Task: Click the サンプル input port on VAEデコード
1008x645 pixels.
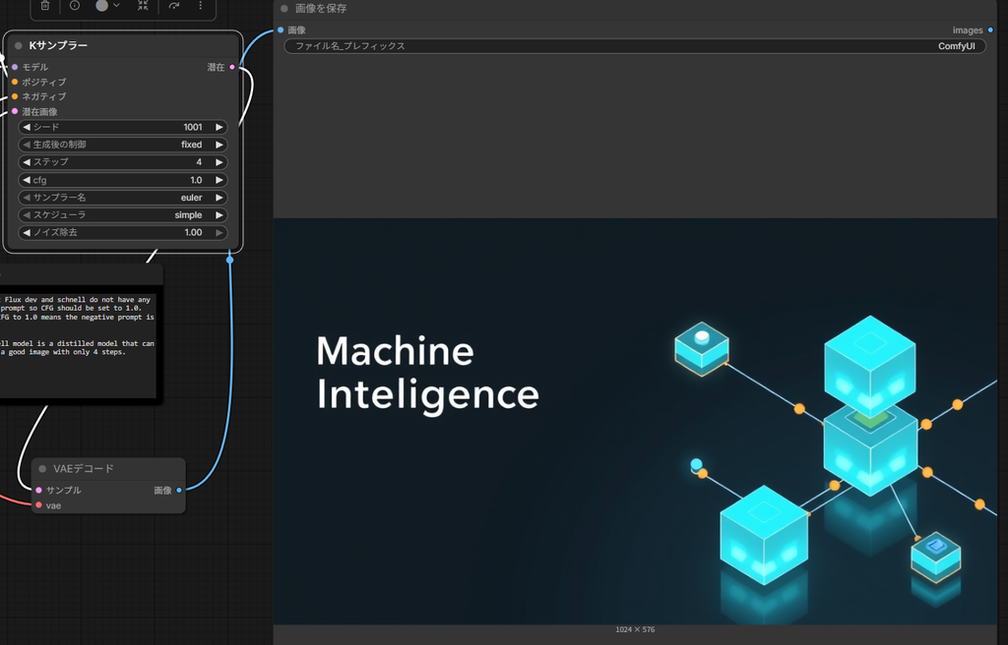Action: 38,491
